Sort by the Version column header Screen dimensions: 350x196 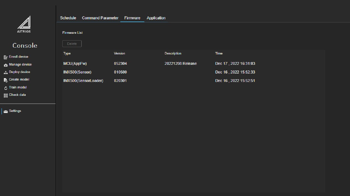pyautogui.click(x=119, y=53)
